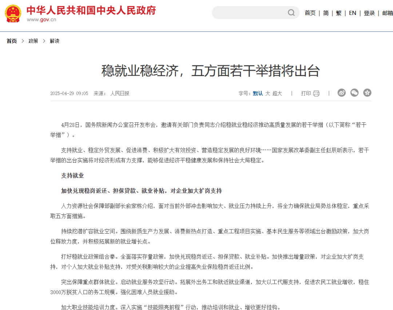Switch to Simplified Chinese (简)
393x310 pixels.
tap(326, 13)
